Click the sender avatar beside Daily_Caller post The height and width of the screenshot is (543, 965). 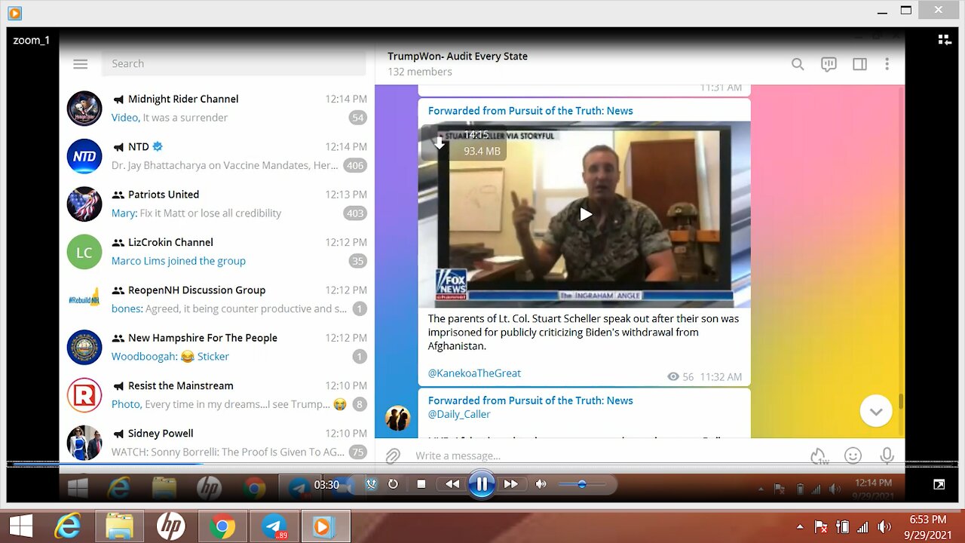[397, 419]
